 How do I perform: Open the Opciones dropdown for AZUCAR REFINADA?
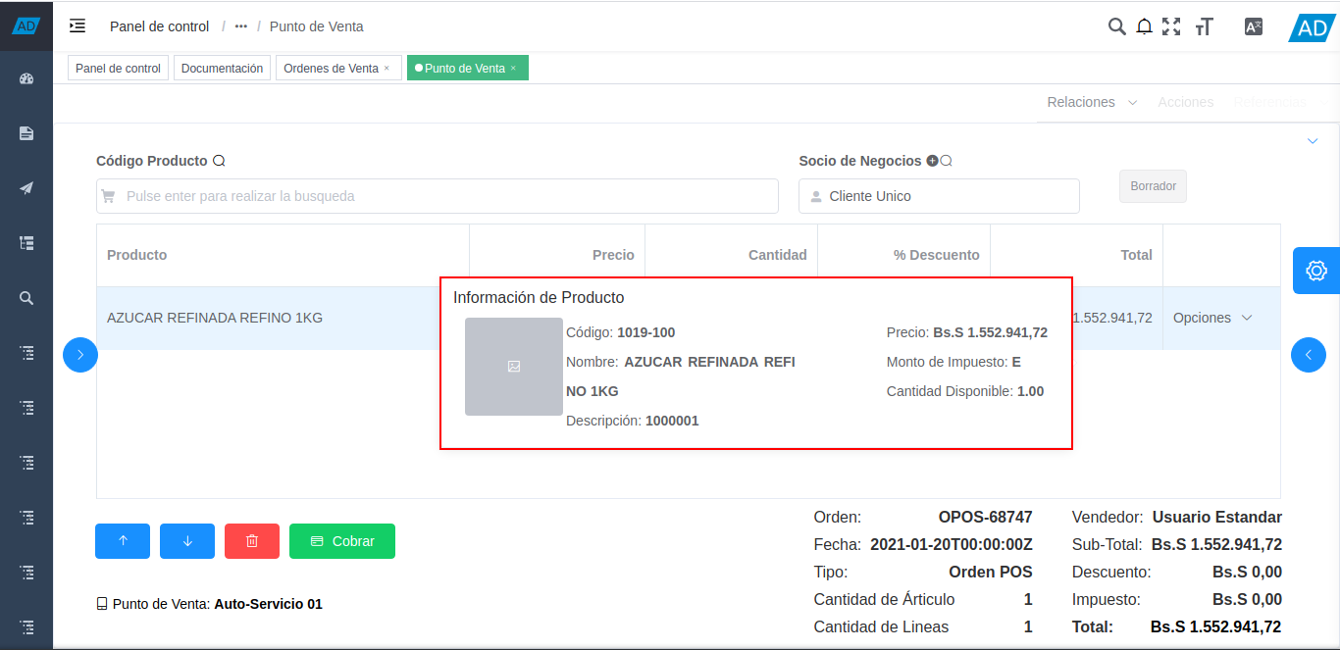1212,318
